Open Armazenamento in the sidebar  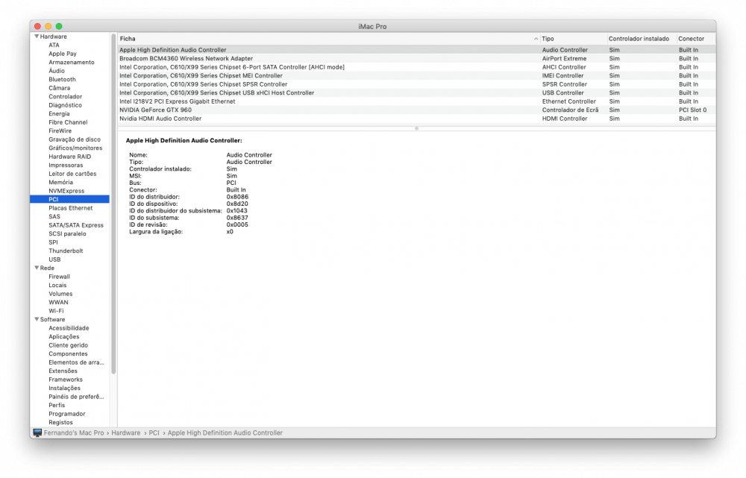coord(72,63)
